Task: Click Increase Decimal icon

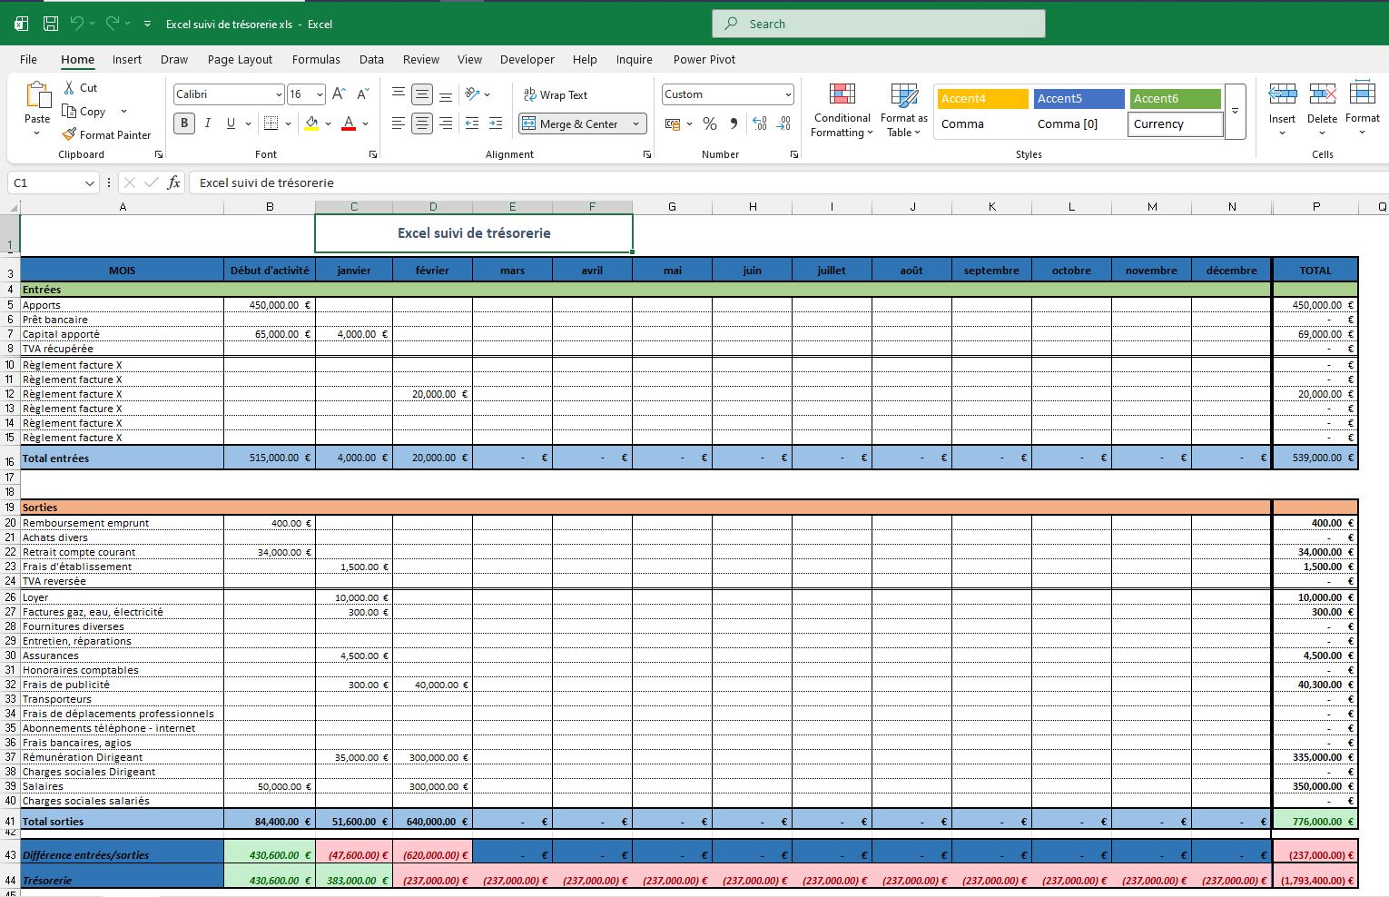Action: tap(760, 123)
